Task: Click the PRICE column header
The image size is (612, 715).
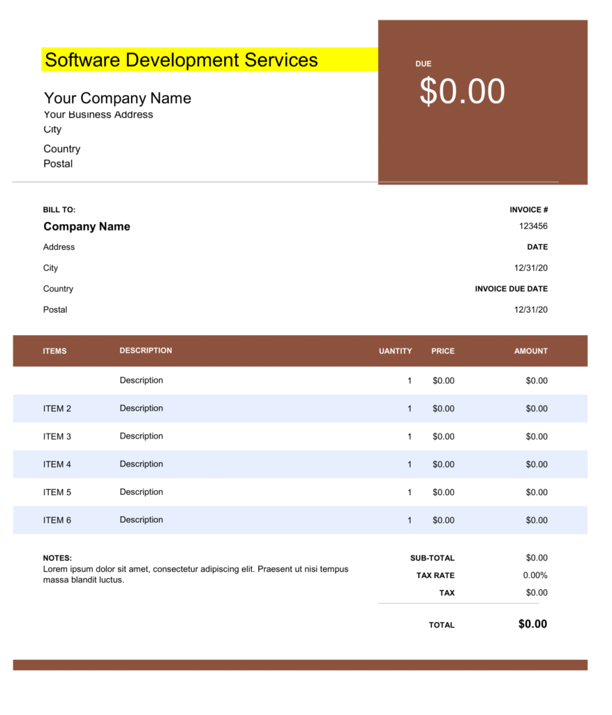Action: [x=442, y=351]
